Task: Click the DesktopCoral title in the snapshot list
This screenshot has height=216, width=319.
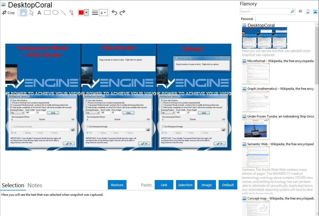Action: 261,25
